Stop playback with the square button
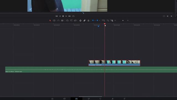177x100 pixels. tap(63, 16)
